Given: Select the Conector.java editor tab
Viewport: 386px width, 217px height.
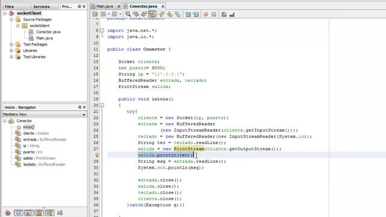Looking at the screenshot, I should coord(144,6).
